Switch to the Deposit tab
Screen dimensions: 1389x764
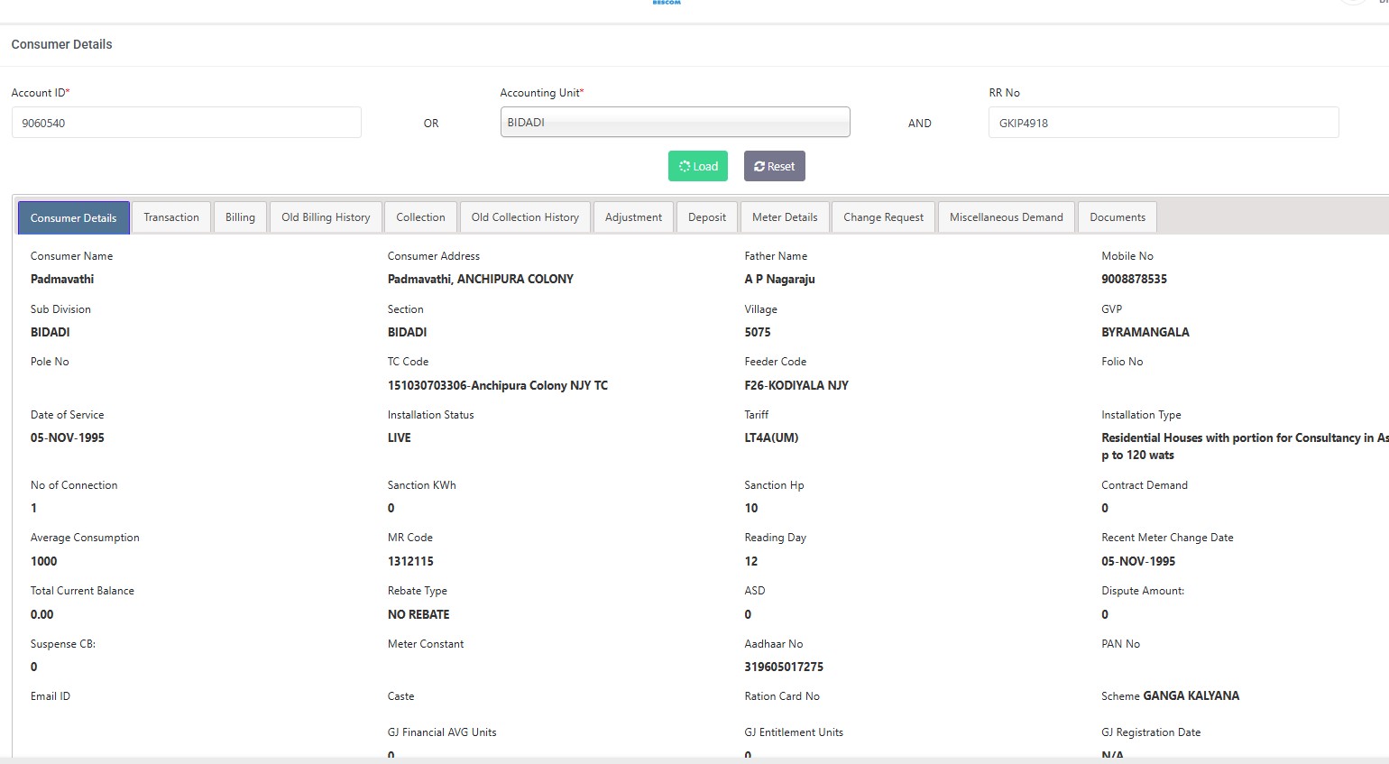pos(707,217)
